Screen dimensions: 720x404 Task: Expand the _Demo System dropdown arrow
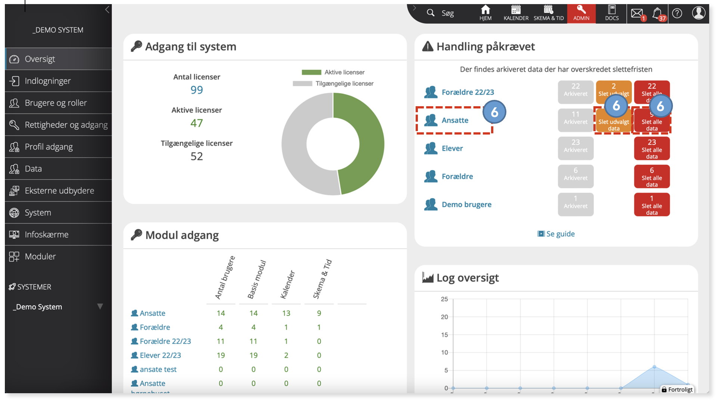pyautogui.click(x=100, y=306)
